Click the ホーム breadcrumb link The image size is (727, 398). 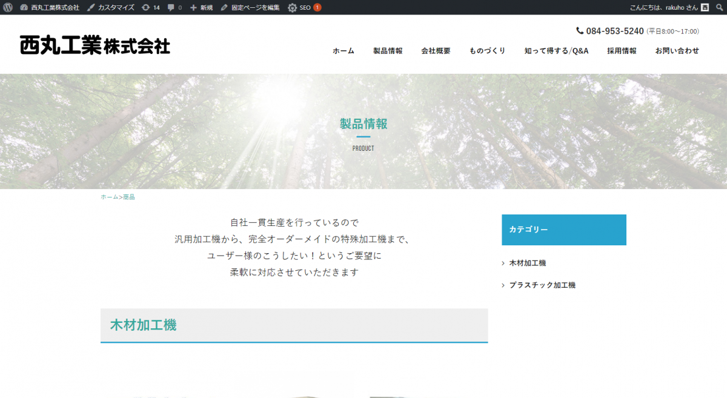pyautogui.click(x=110, y=197)
